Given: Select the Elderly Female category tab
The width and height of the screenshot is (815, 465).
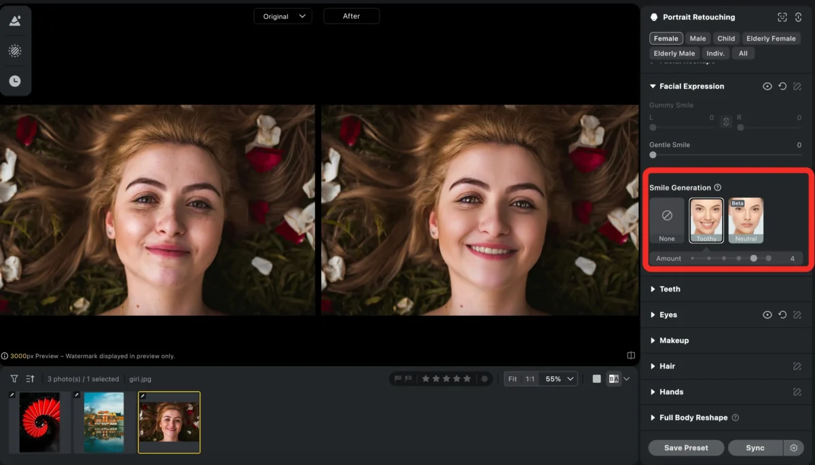Looking at the screenshot, I should (x=771, y=39).
